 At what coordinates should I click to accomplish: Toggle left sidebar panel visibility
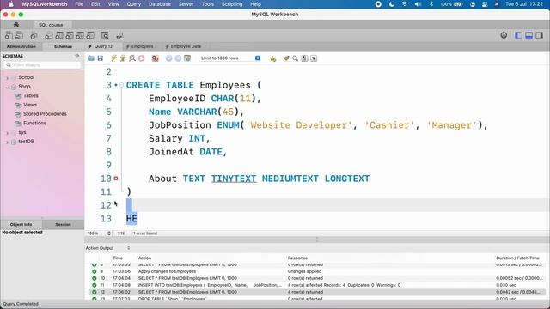[x=518, y=35]
